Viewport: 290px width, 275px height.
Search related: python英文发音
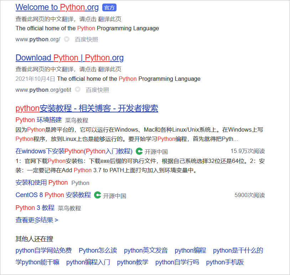pyautogui.click(x=146, y=250)
